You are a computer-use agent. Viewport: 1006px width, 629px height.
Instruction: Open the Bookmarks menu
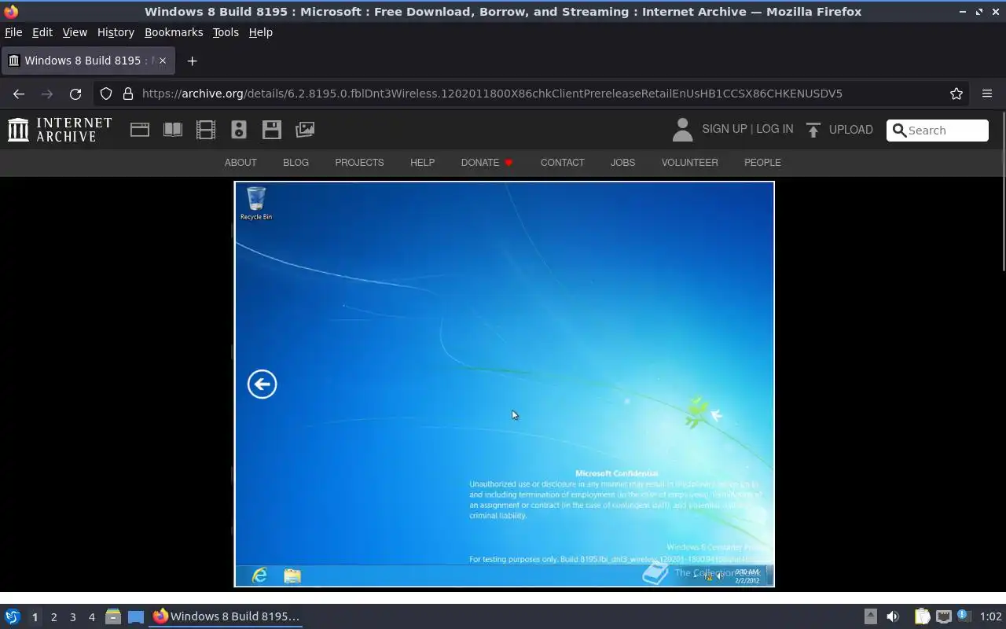[174, 32]
